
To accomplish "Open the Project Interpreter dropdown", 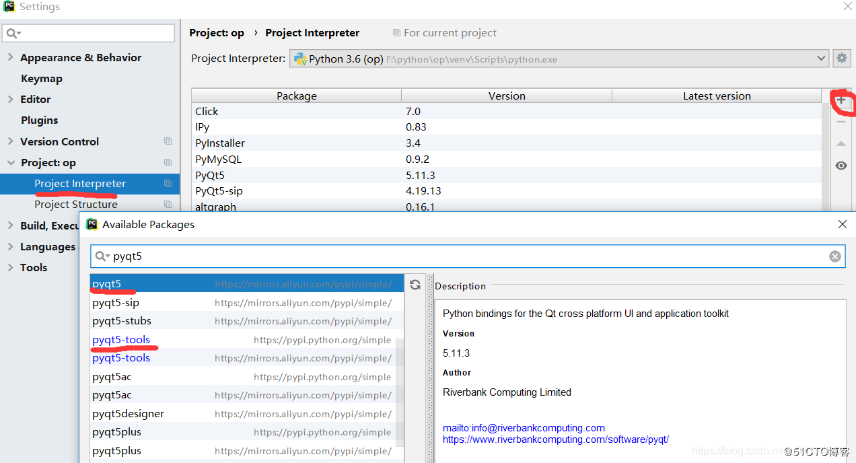I will pyautogui.click(x=820, y=59).
